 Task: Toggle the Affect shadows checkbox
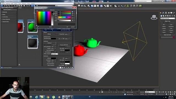[x=55, y=65]
